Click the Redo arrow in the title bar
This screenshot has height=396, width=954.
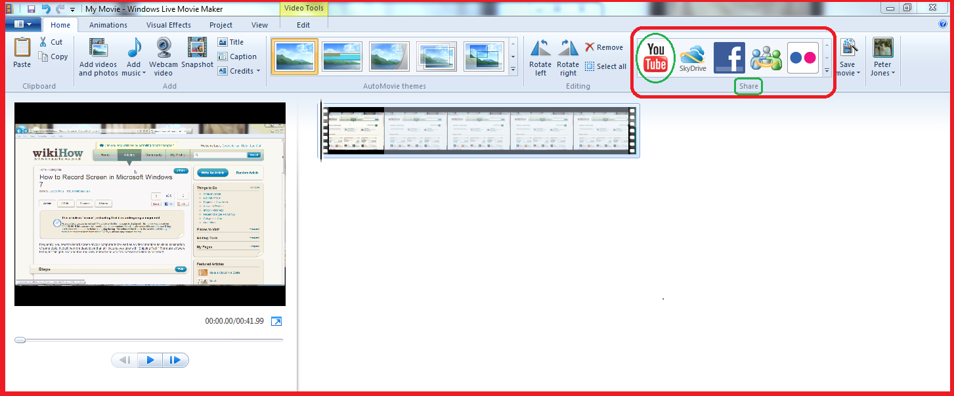click(x=60, y=9)
